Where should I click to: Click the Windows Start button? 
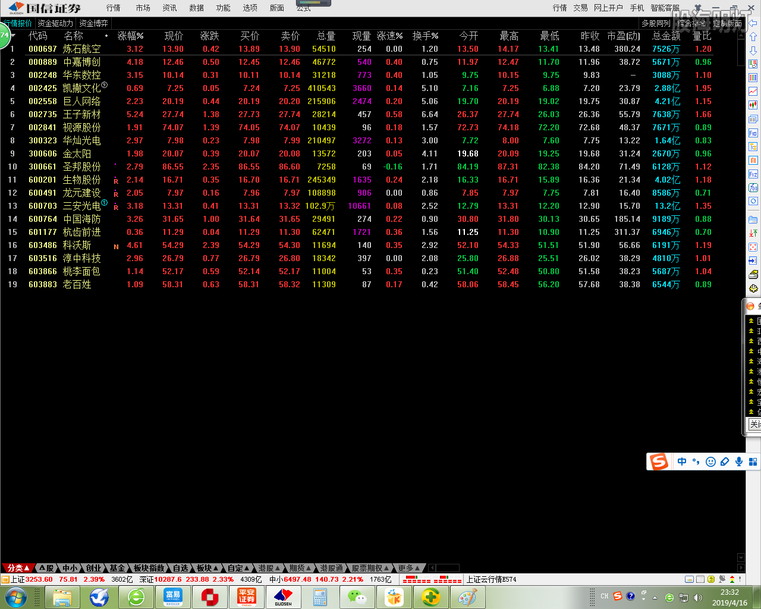click(16, 597)
